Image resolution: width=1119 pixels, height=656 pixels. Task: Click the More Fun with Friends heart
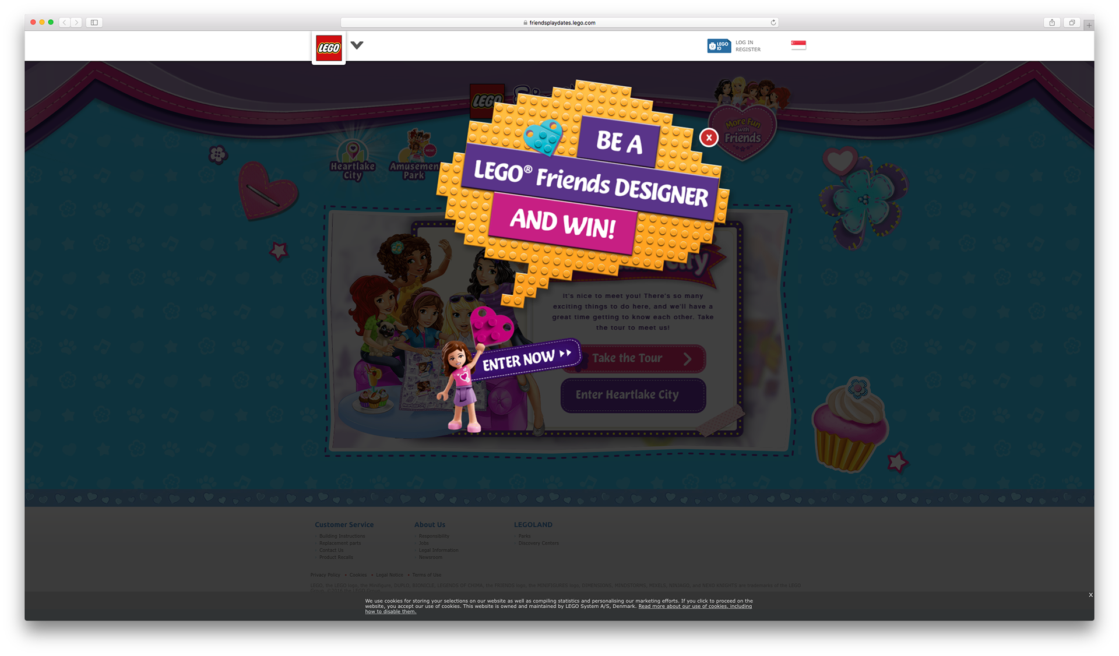(743, 132)
